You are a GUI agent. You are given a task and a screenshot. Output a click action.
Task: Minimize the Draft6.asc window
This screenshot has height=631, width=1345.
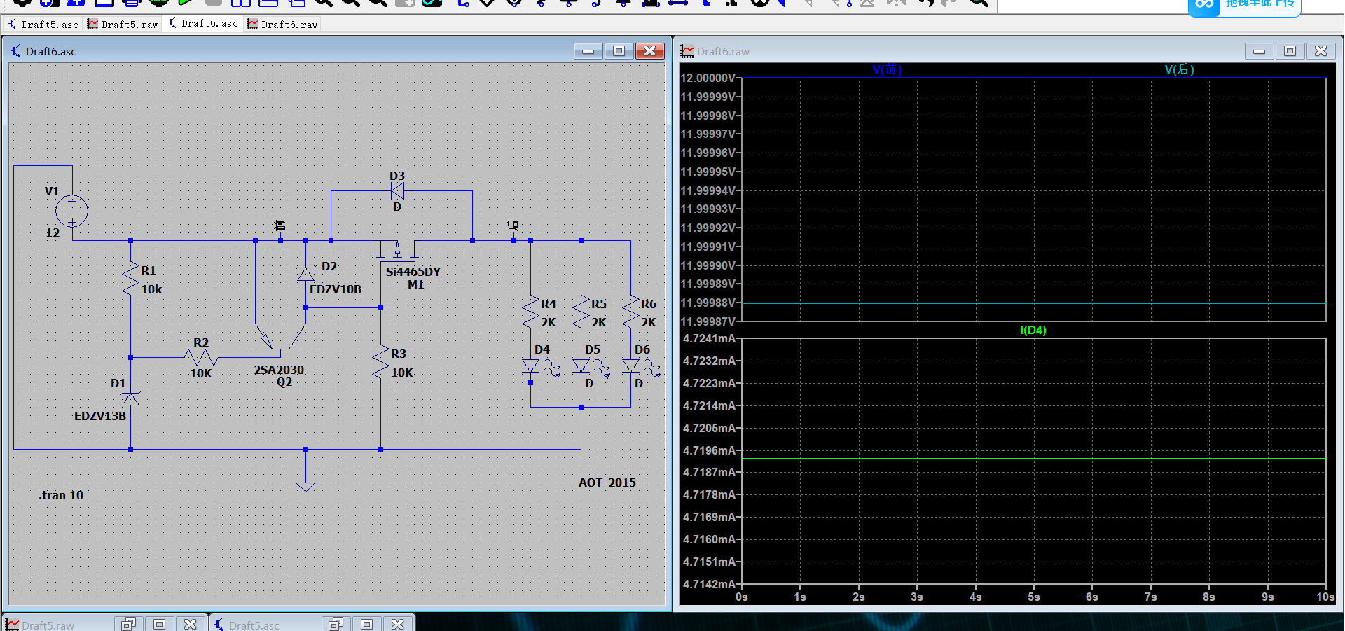click(588, 51)
